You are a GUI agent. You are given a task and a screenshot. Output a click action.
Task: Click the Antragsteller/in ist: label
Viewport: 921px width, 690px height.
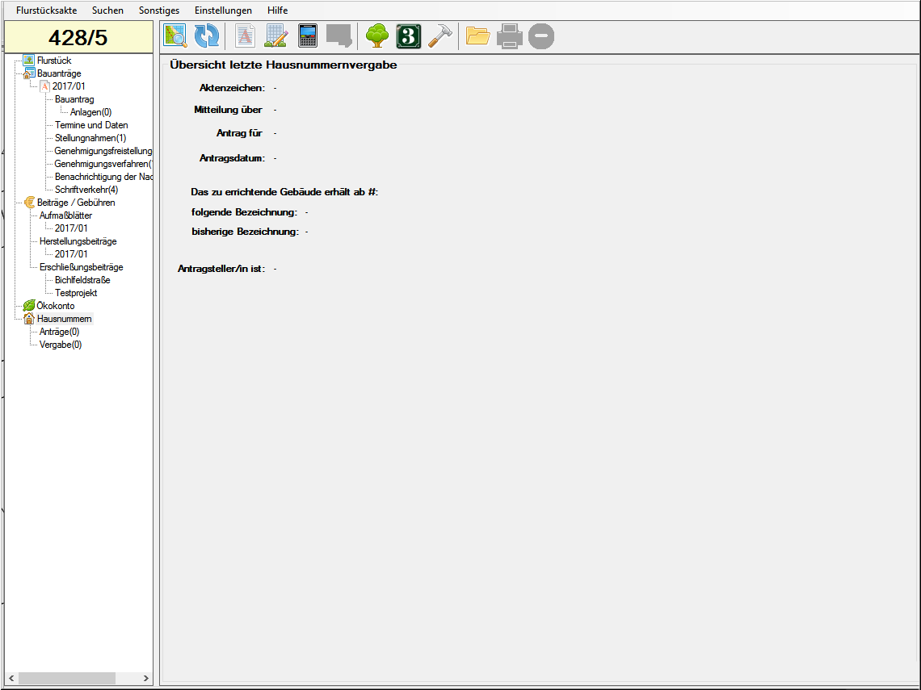tap(221, 269)
